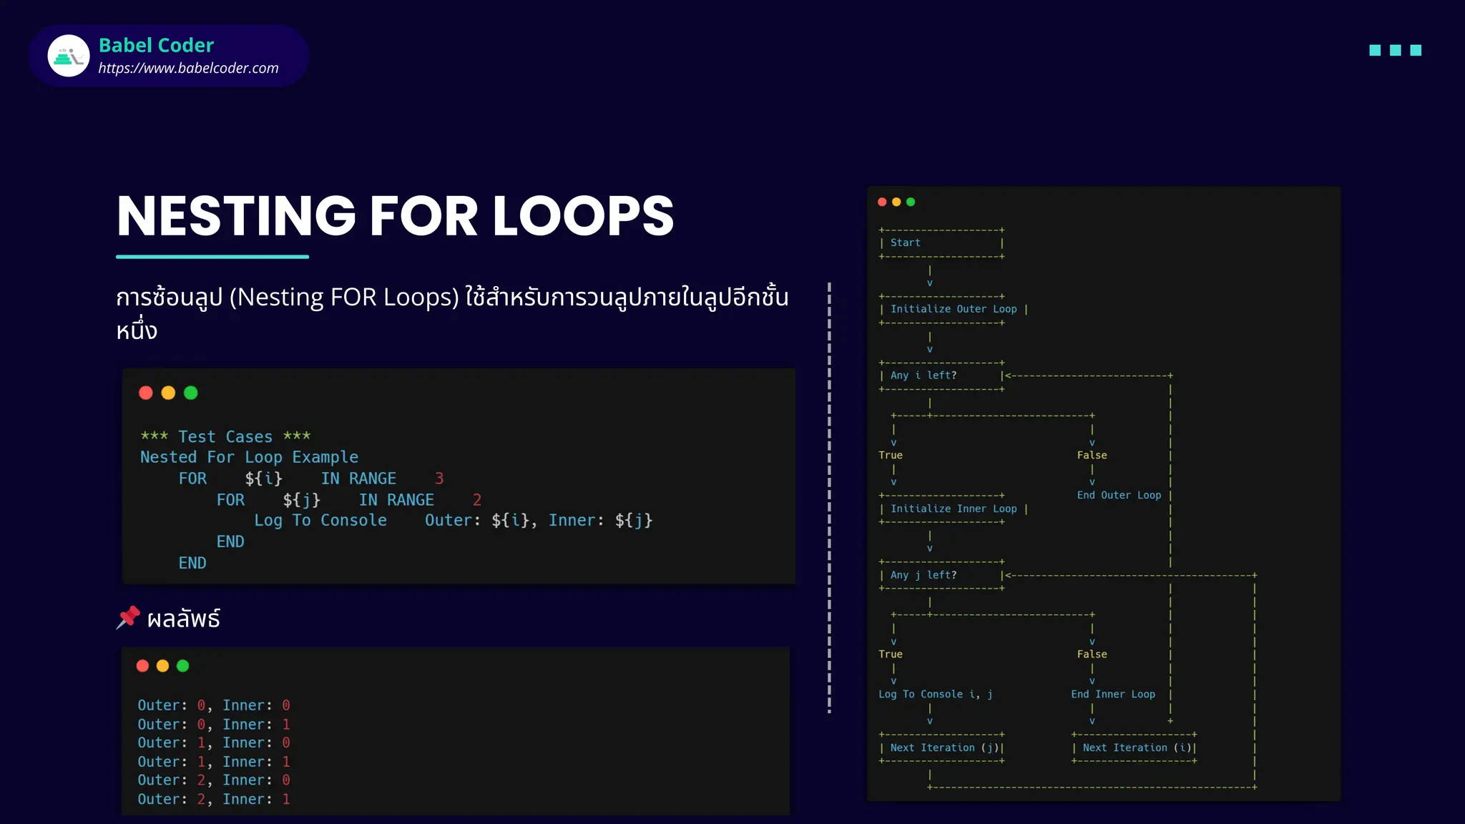Image resolution: width=1465 pixels, height=824 pixels.
Task: Select the NESTING FOR LOOPS title
Action: click(x=395, y=216)
